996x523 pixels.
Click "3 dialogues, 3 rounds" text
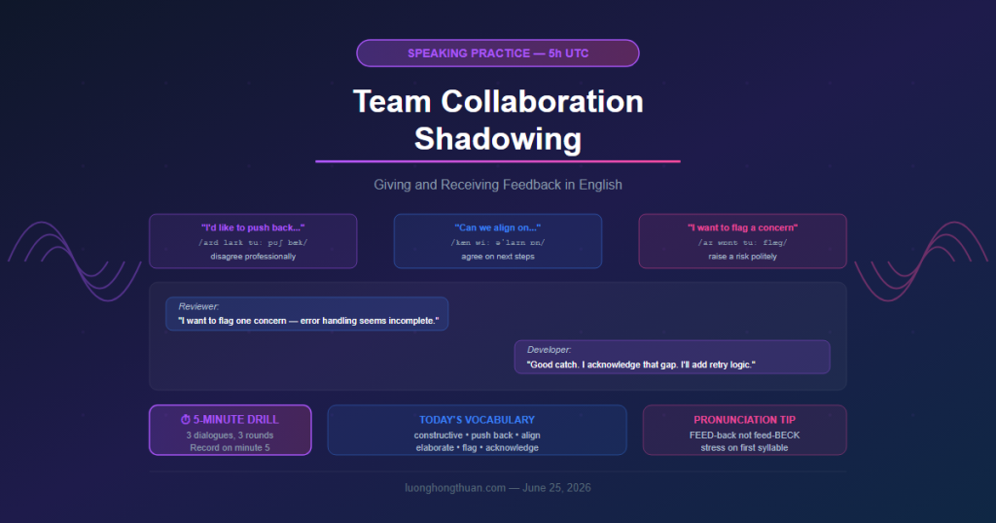[x=230, y=436]
